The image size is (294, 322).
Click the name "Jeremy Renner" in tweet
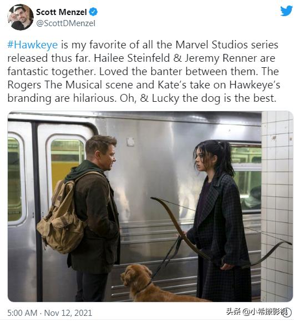click(x=221, y=58)
